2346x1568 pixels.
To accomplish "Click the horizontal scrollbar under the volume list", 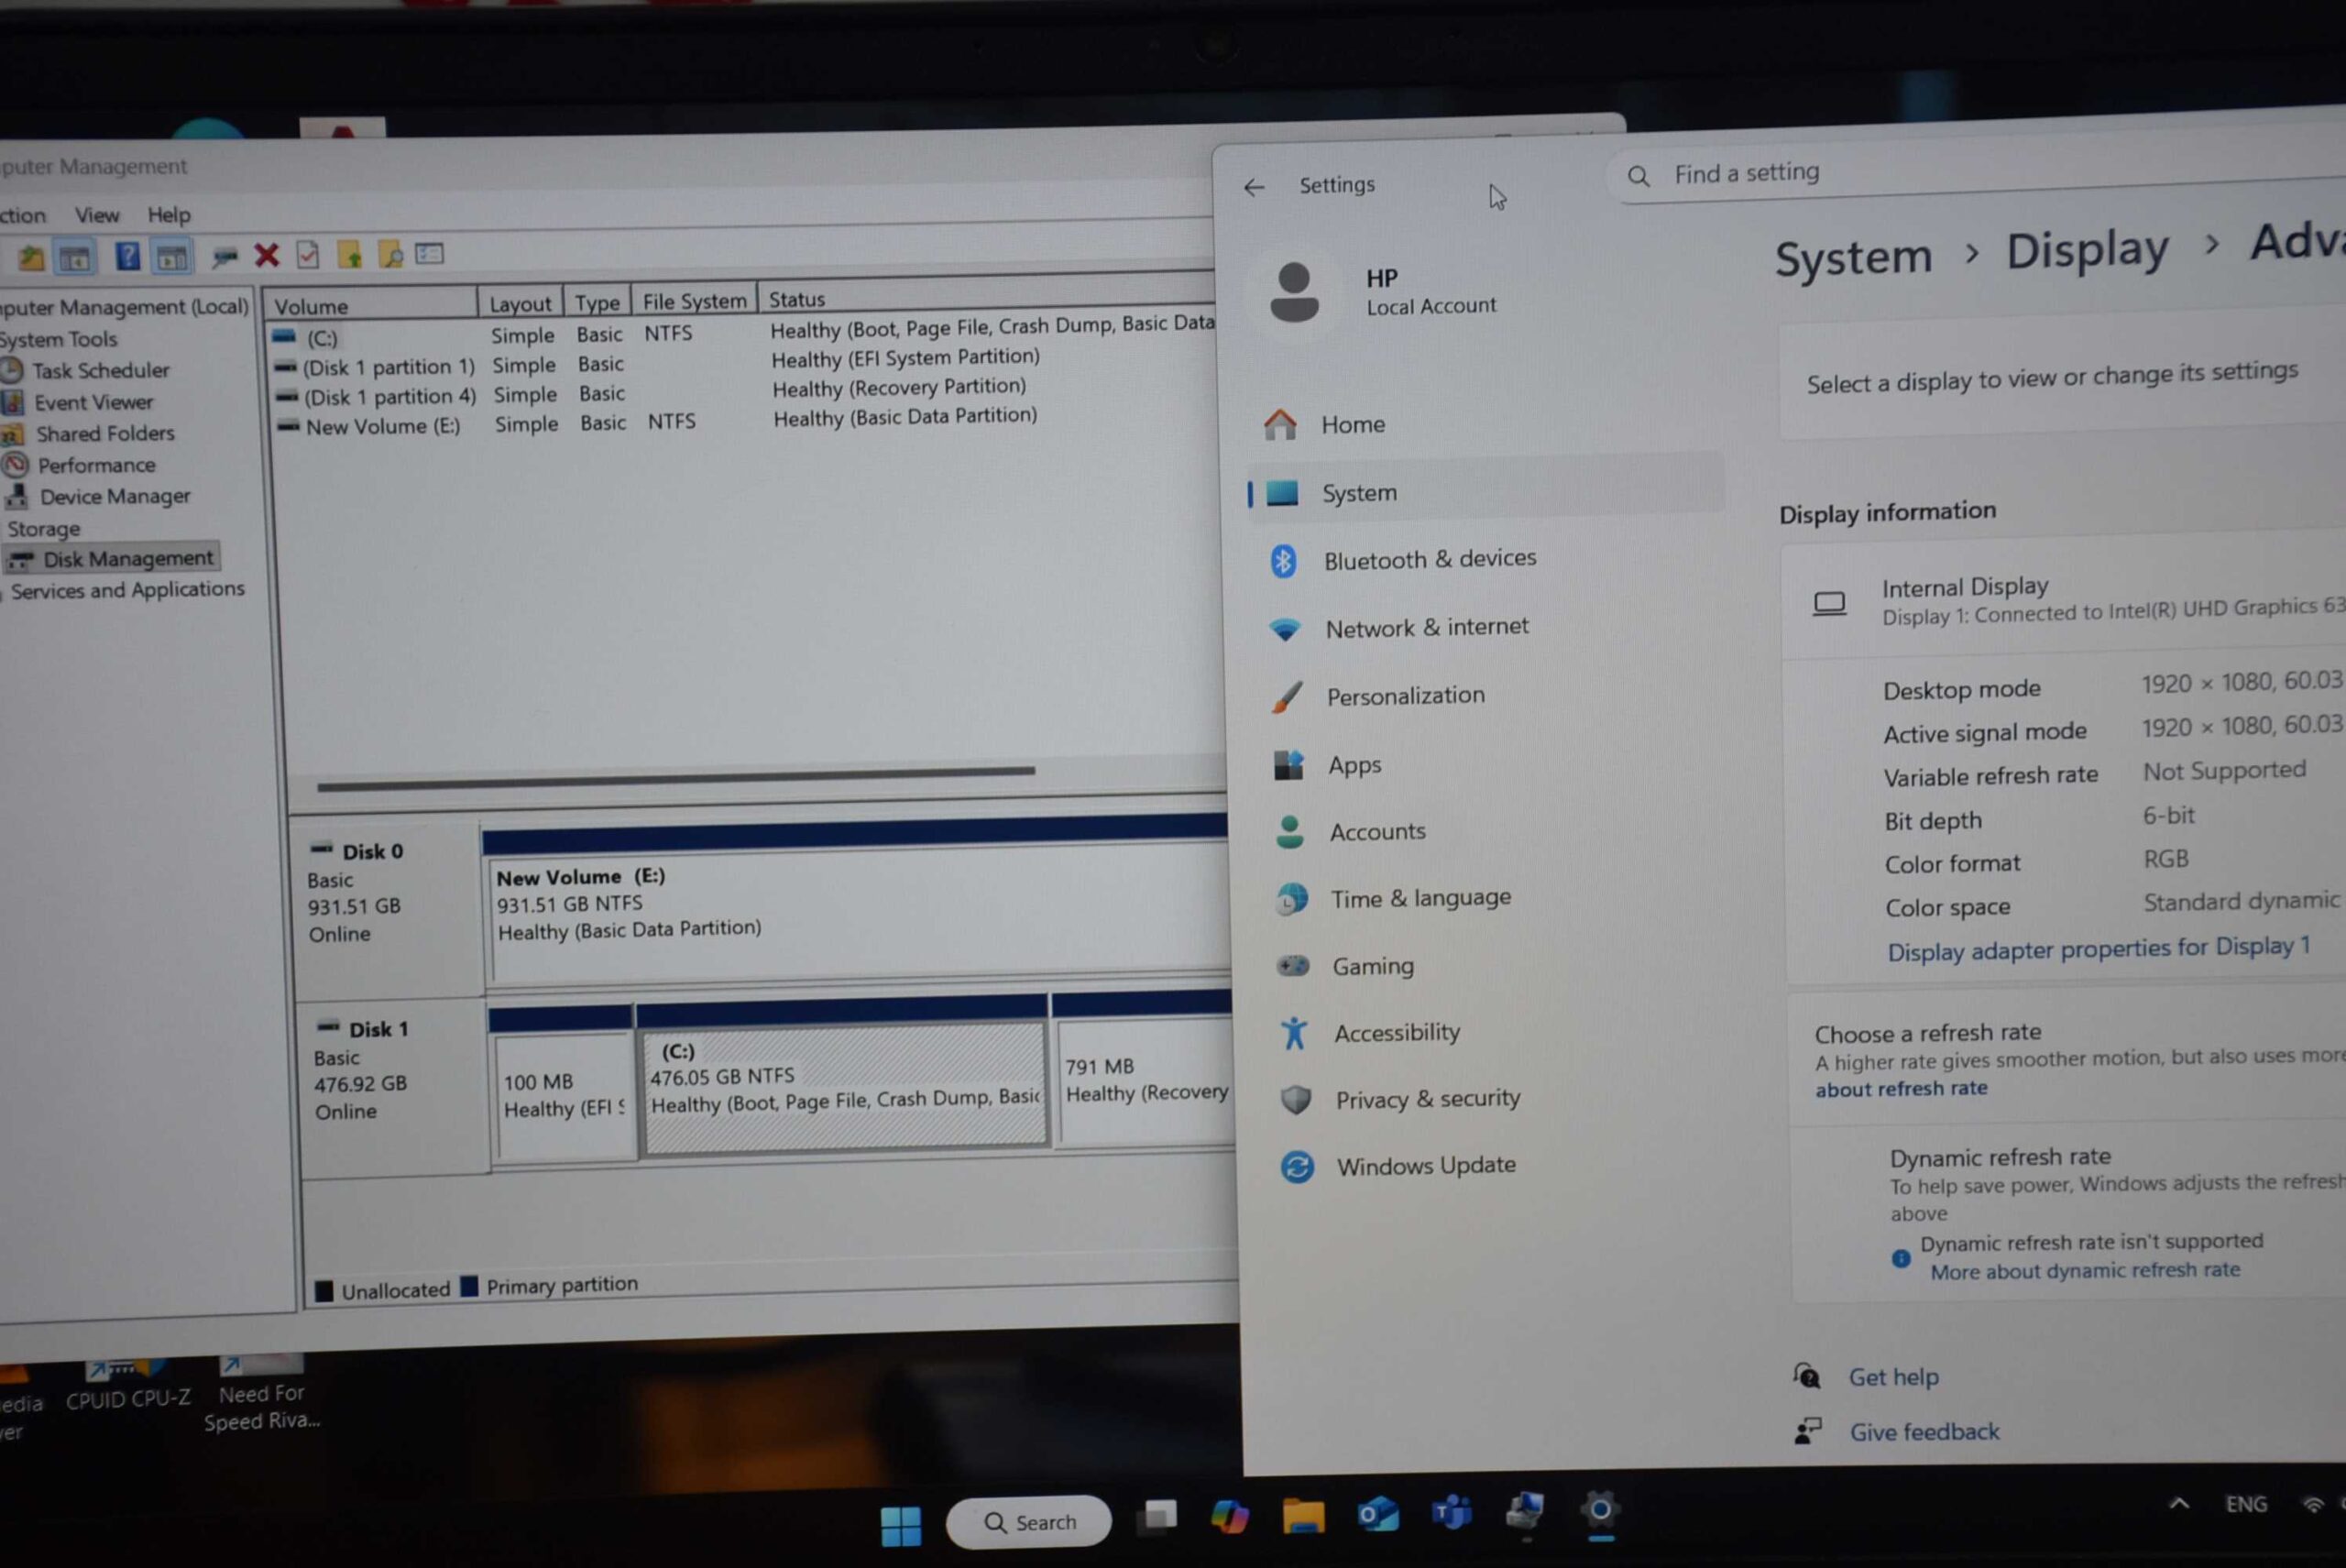I will [676, 778].
